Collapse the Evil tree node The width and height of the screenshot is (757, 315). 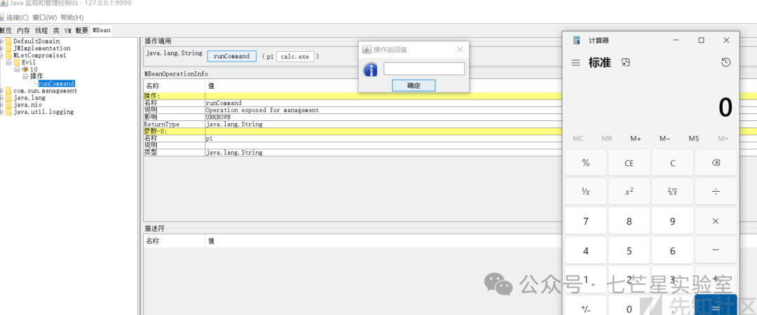pos(8,62)
